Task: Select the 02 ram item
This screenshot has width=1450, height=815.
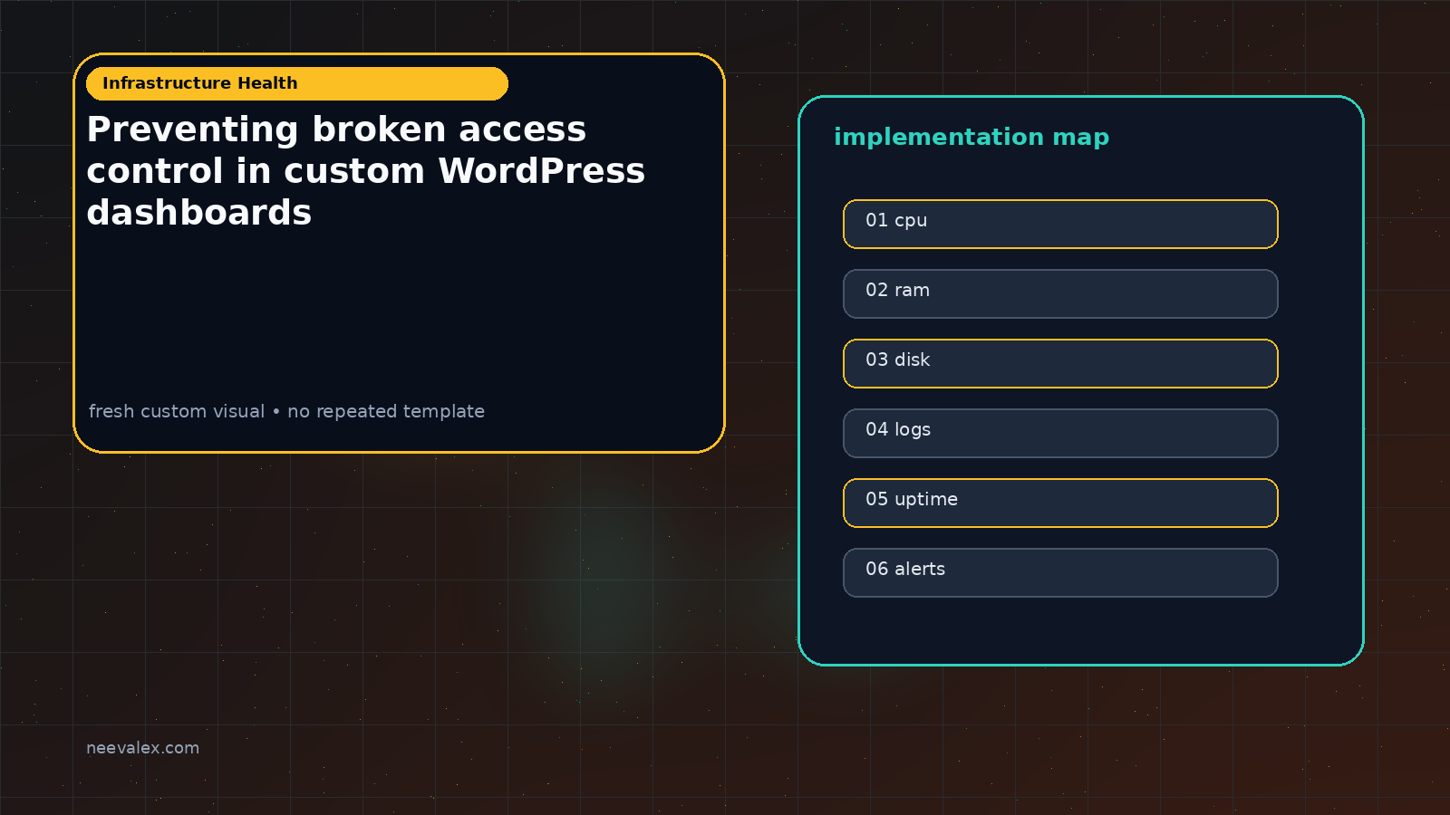Action: (1060, 293)
